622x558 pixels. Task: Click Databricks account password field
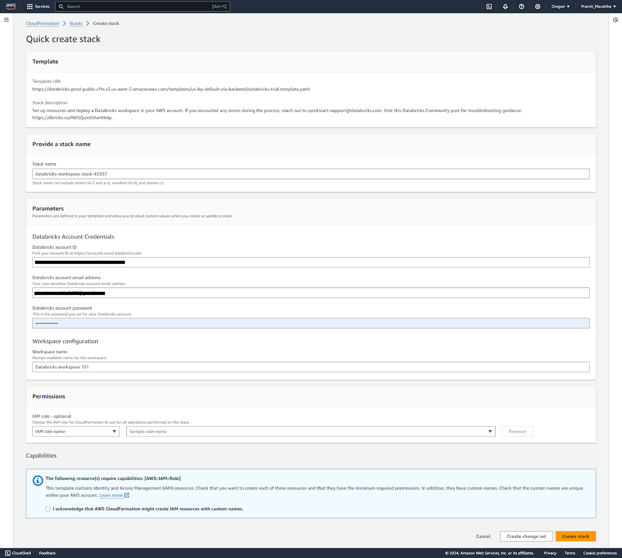[311, 323]
